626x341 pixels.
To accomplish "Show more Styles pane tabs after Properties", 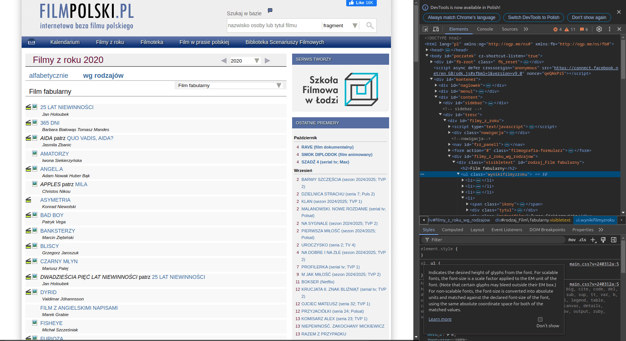I will [x=601, y=230].
